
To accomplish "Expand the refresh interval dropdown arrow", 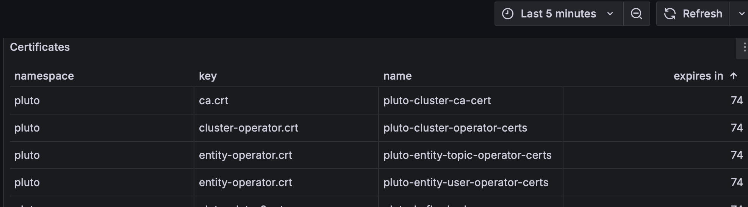I will click(740, 14).
